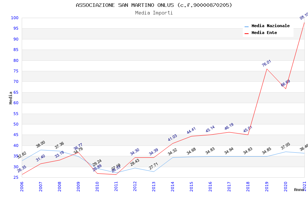Select the 'Media Nazionale' legend label

click(270, 26)
